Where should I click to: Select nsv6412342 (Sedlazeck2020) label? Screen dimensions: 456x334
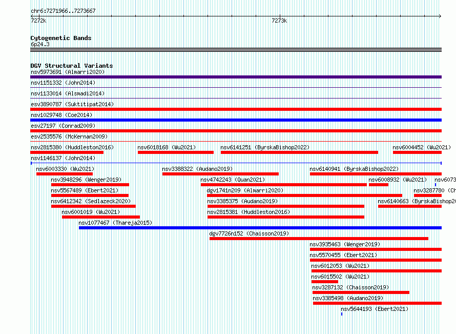coord(91,201)
